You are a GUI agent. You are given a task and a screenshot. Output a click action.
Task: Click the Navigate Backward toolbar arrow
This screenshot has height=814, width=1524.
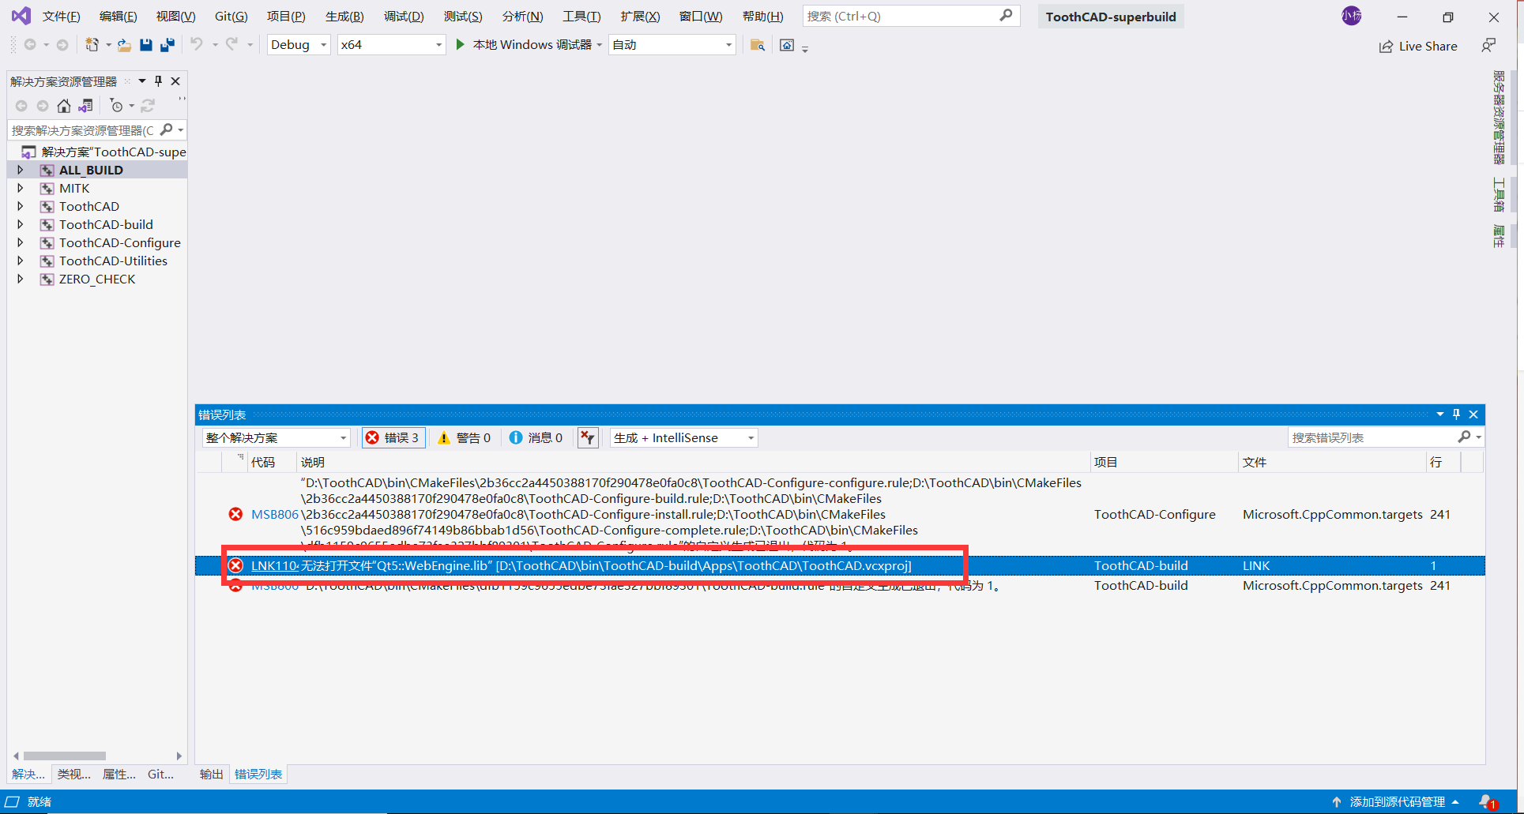point(30,45)
